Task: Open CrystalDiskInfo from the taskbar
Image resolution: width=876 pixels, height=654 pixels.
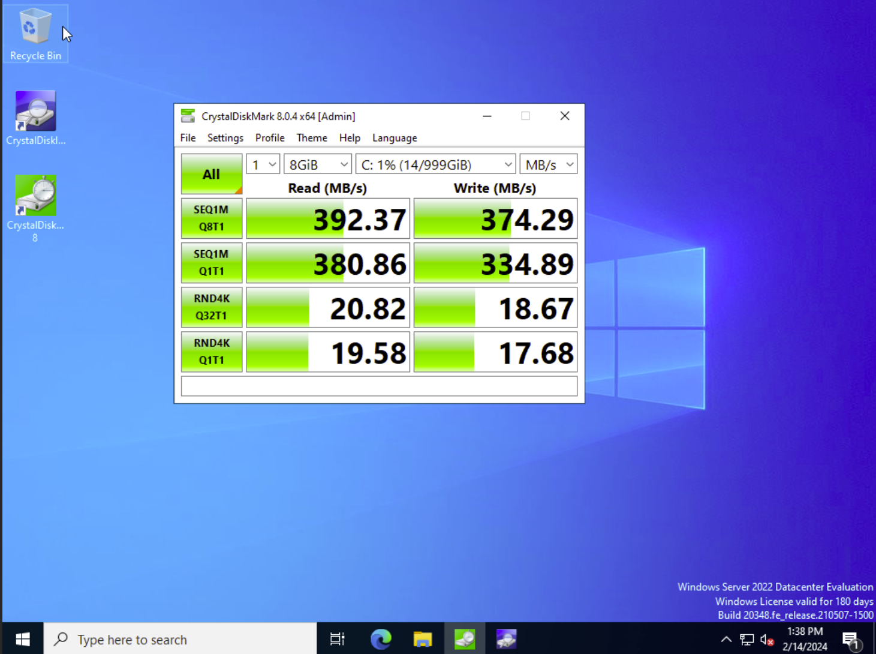Action: point(507,639)
